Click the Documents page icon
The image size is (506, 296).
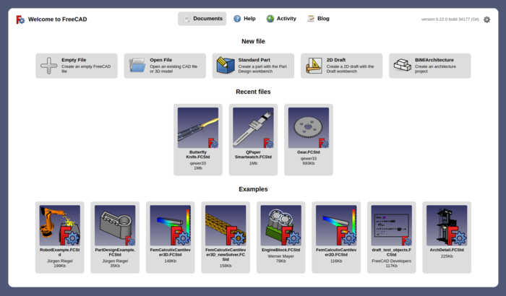click(x=186, y=19)
